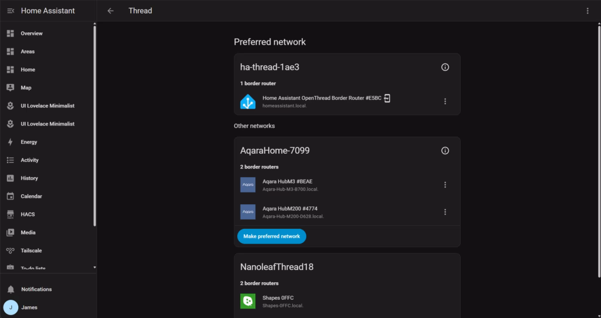
Task: Select History in the sidebar
Action: click(x=29, y=178)
